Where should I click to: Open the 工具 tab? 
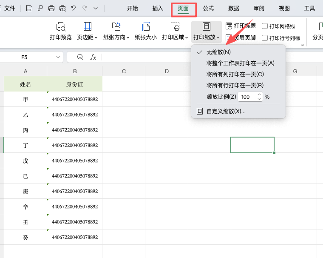click(x=309, y=8)
